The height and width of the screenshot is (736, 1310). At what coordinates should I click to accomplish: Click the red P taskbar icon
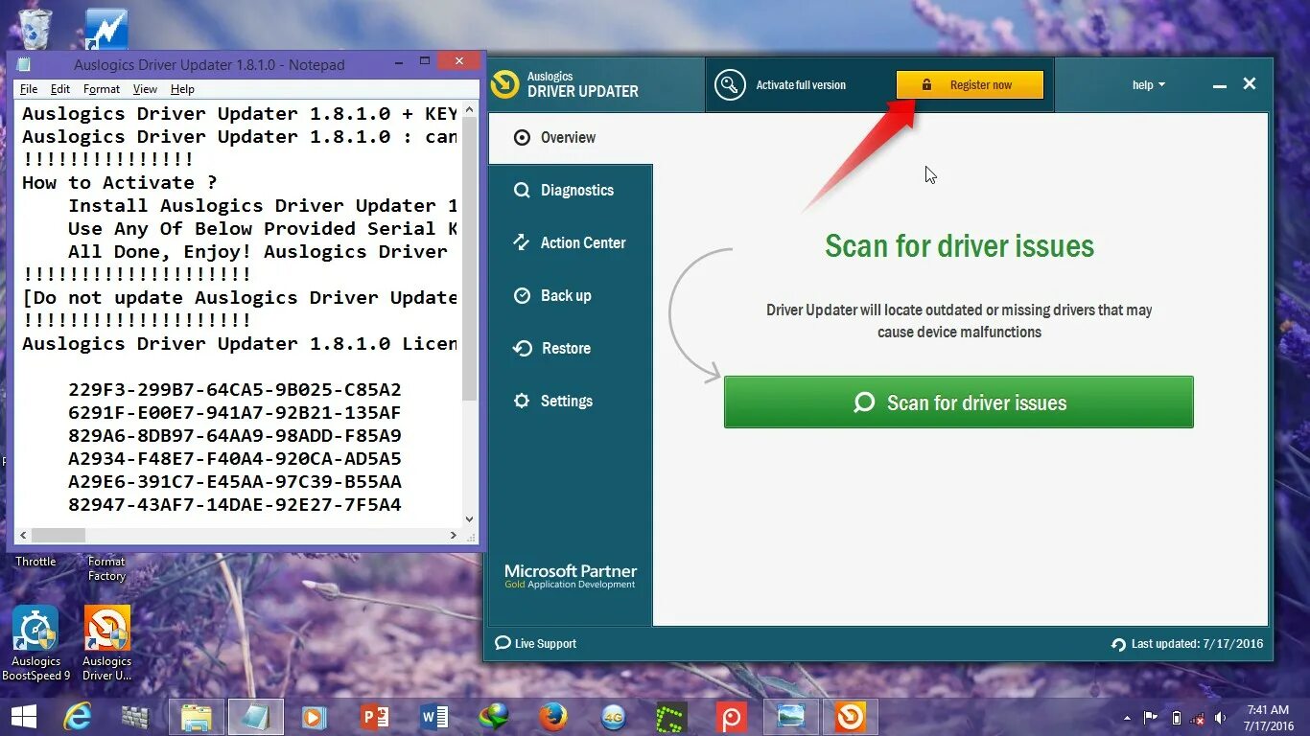pos(731,717)
